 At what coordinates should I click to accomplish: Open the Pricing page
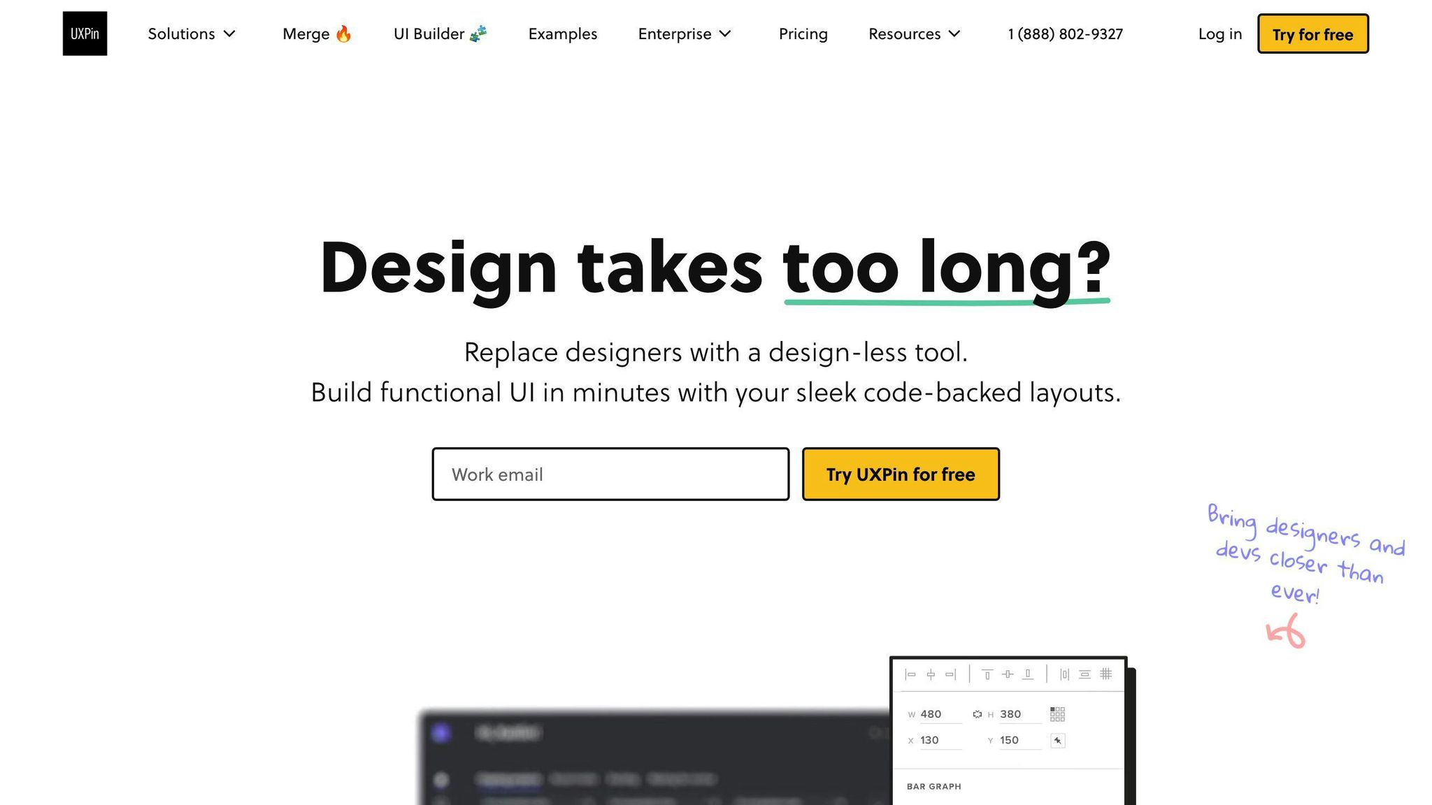[803, 34]
